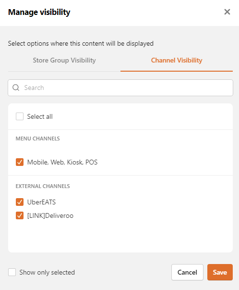Uncheck the Mobile, Web, Kiosk, POS checkbox
The image size is (239, 290).
(20, 162)
